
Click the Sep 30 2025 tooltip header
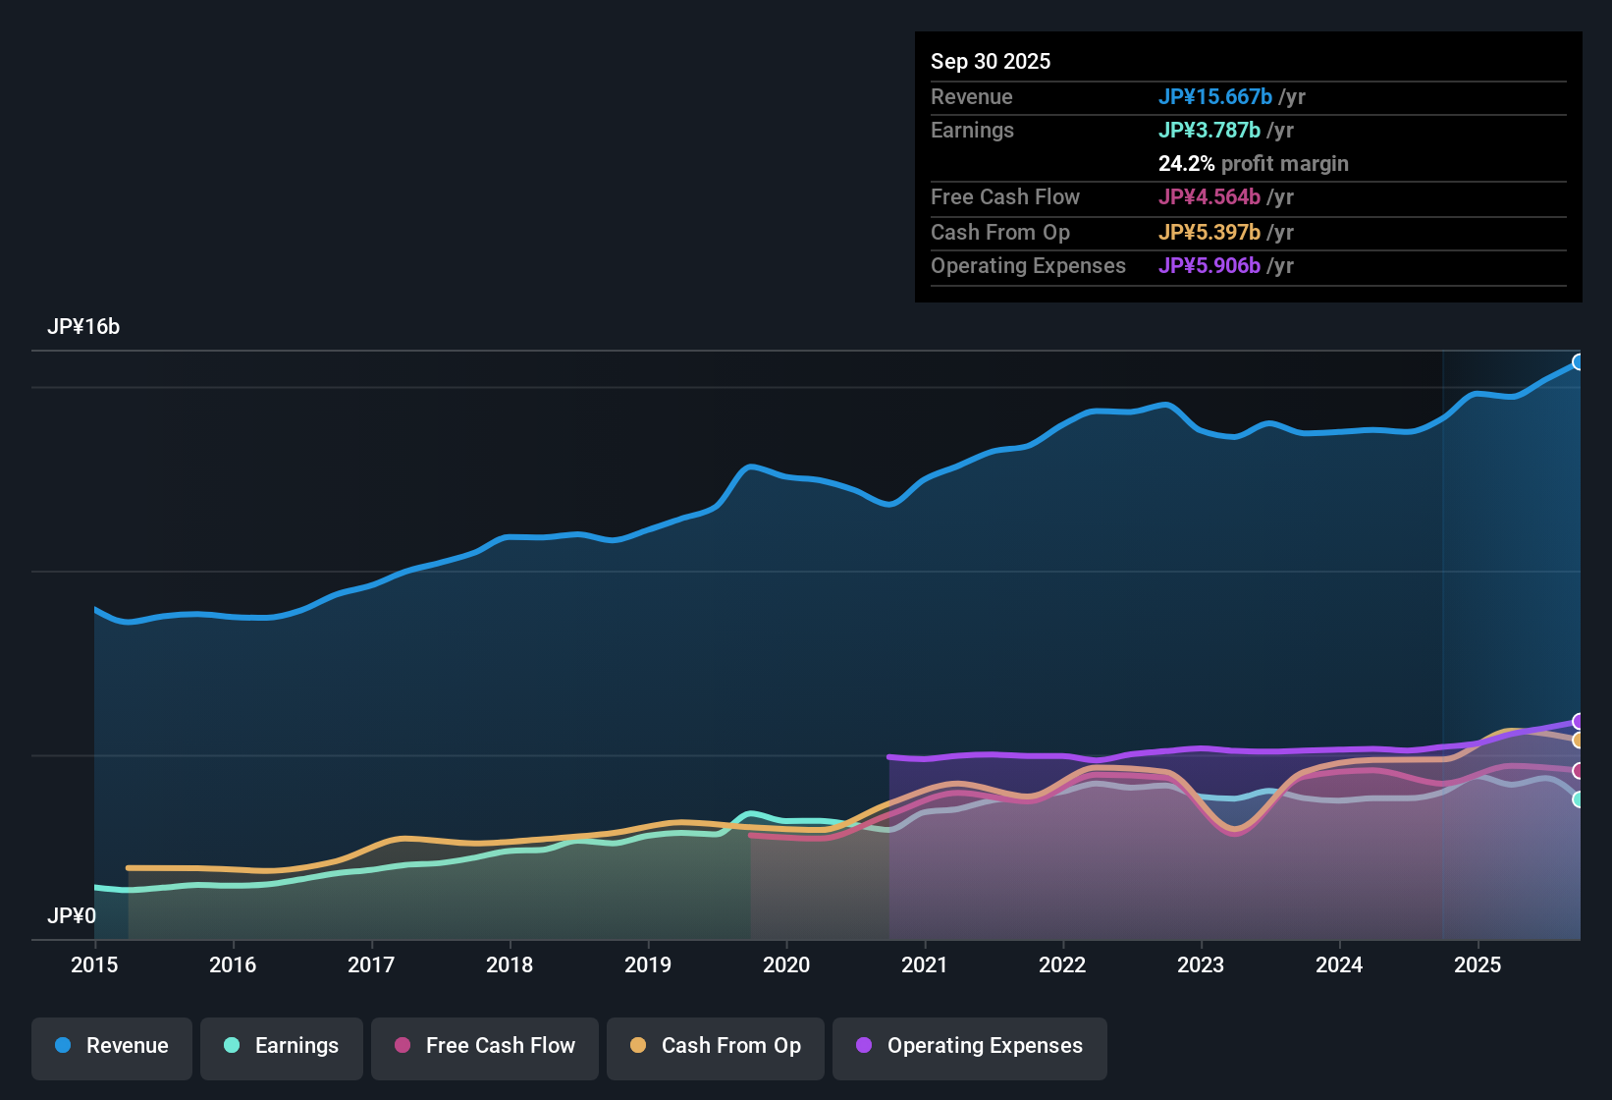[x=991, y=61]
